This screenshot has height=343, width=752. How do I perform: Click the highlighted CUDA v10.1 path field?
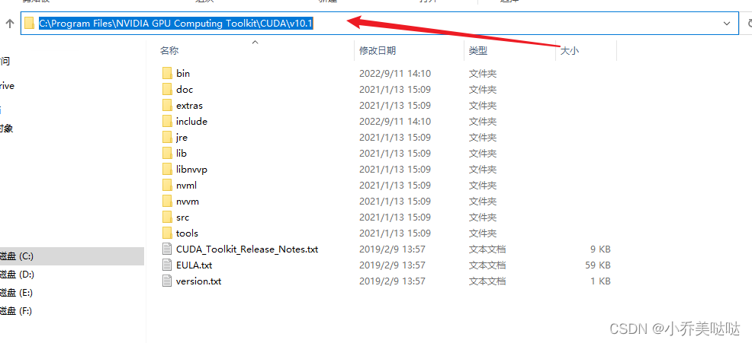176,24
